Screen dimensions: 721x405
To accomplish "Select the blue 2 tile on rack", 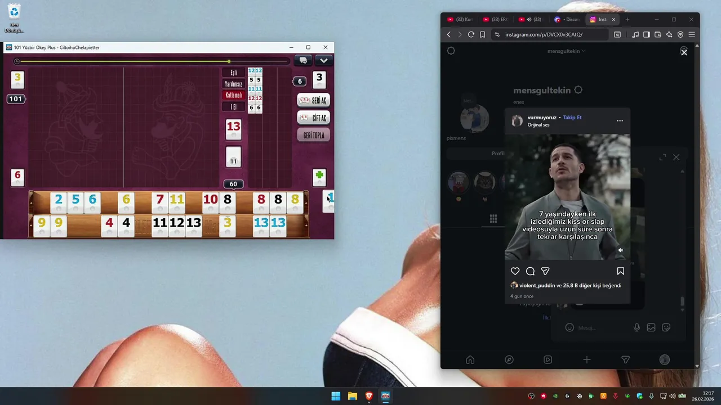I will point(59,202).
